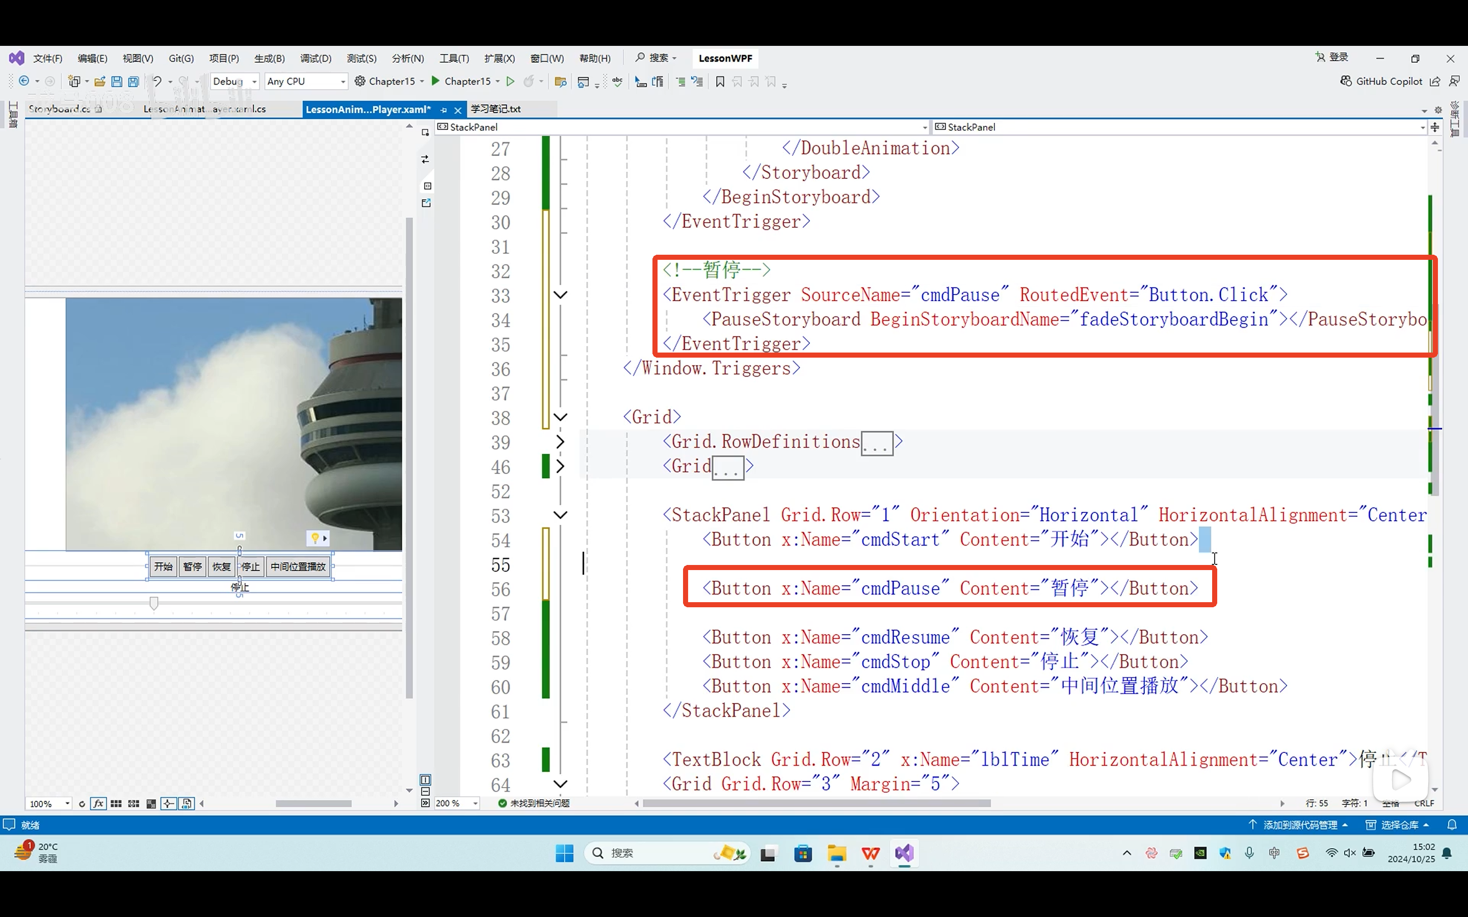
Task: Start debugging with green Chapter15 play button
Action: point(435,82)
